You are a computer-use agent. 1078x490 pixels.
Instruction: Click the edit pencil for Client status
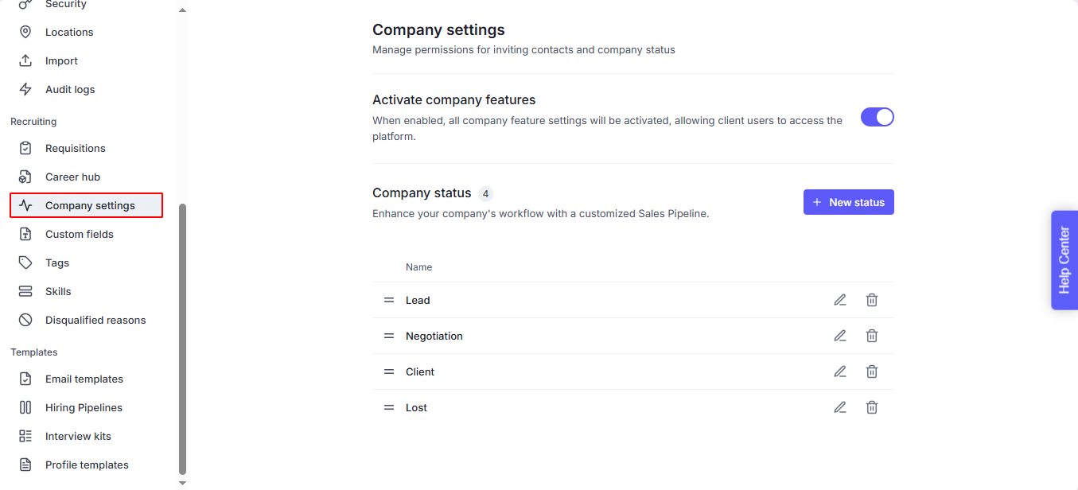[x=840, y=371]
